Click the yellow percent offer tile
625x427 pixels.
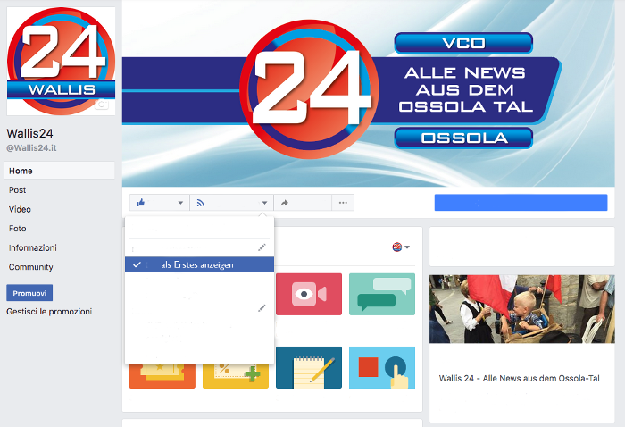click(236, 376)
